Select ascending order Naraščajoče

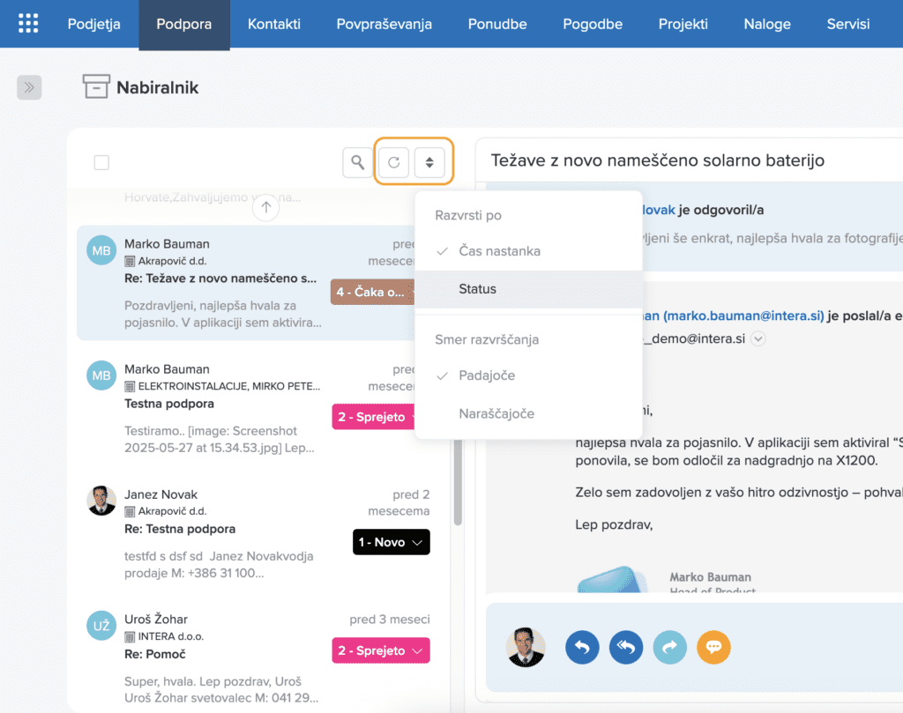tap(496, 413)
